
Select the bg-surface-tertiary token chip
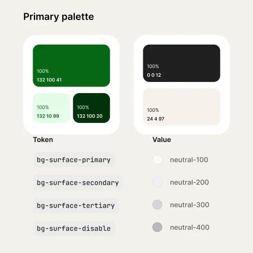coord(76,206)
